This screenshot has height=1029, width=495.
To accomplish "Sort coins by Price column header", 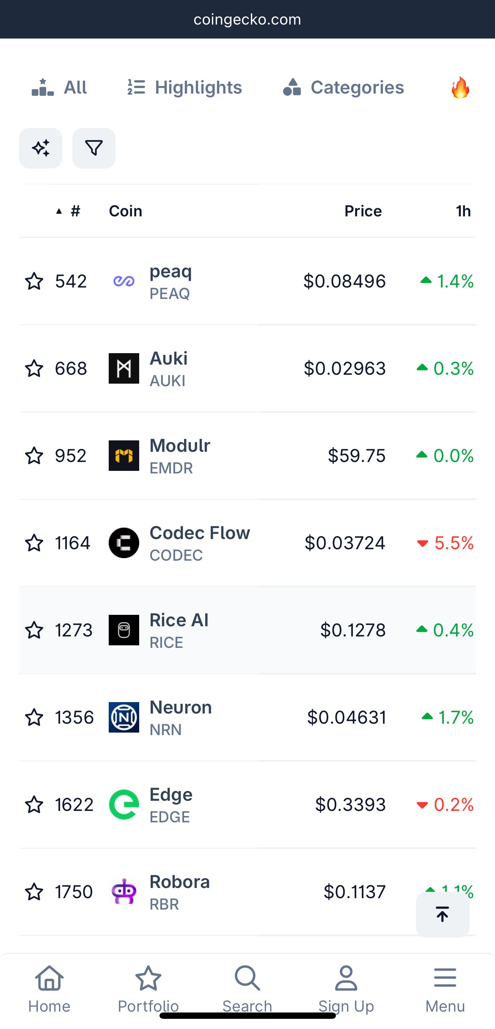I will tap(363, 211).
